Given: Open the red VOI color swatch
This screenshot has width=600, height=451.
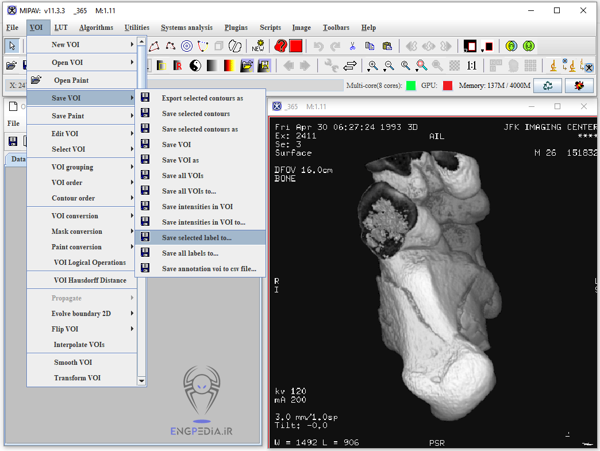Looking at the screenshot, I should [296, 47].
